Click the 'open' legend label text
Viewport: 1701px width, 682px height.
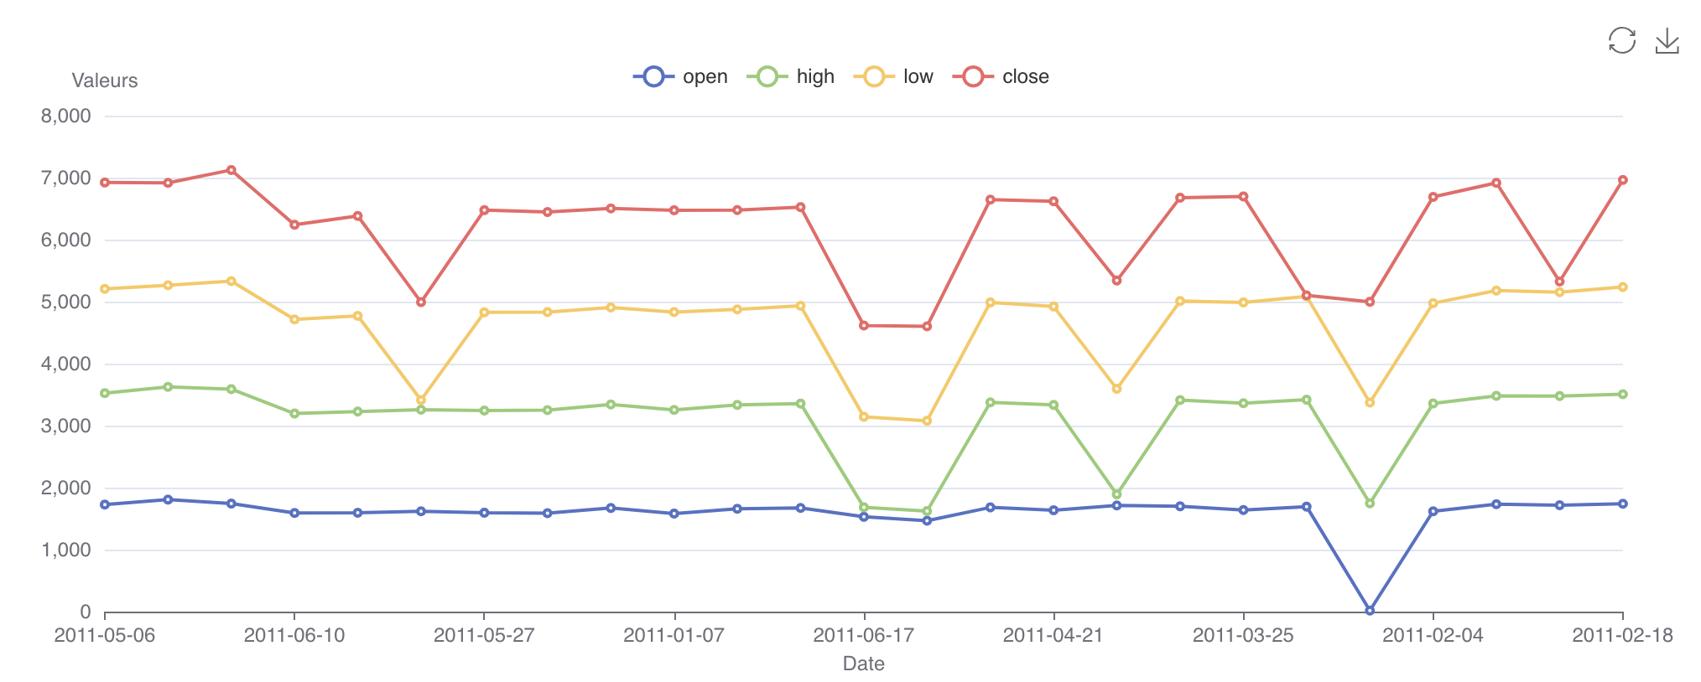(x=705, y=76)
